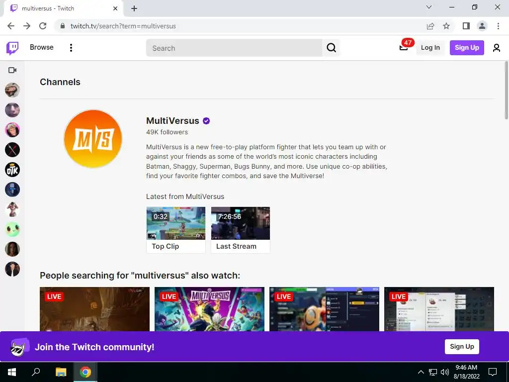Viewport: 509px width, 382px height.
Task: Click the tab search chevron in title bar
Action: (429, 7)
